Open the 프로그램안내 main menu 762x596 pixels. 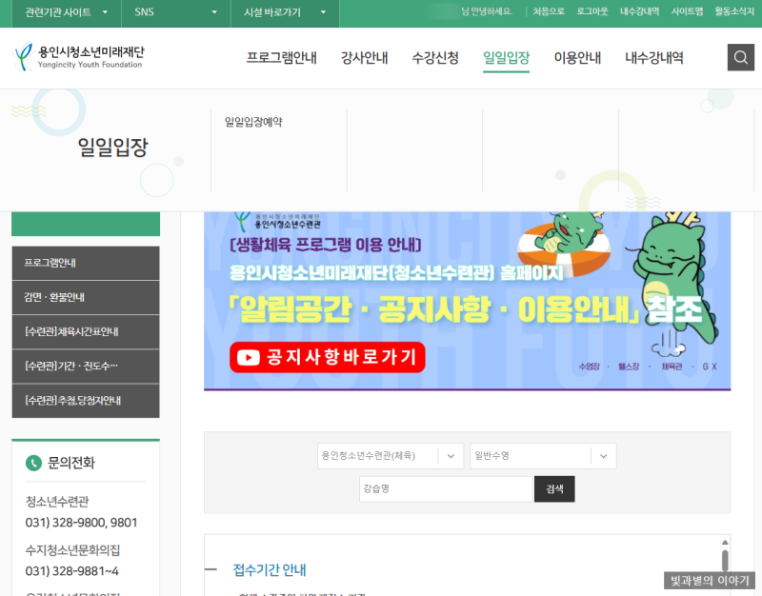pos(281,58)
